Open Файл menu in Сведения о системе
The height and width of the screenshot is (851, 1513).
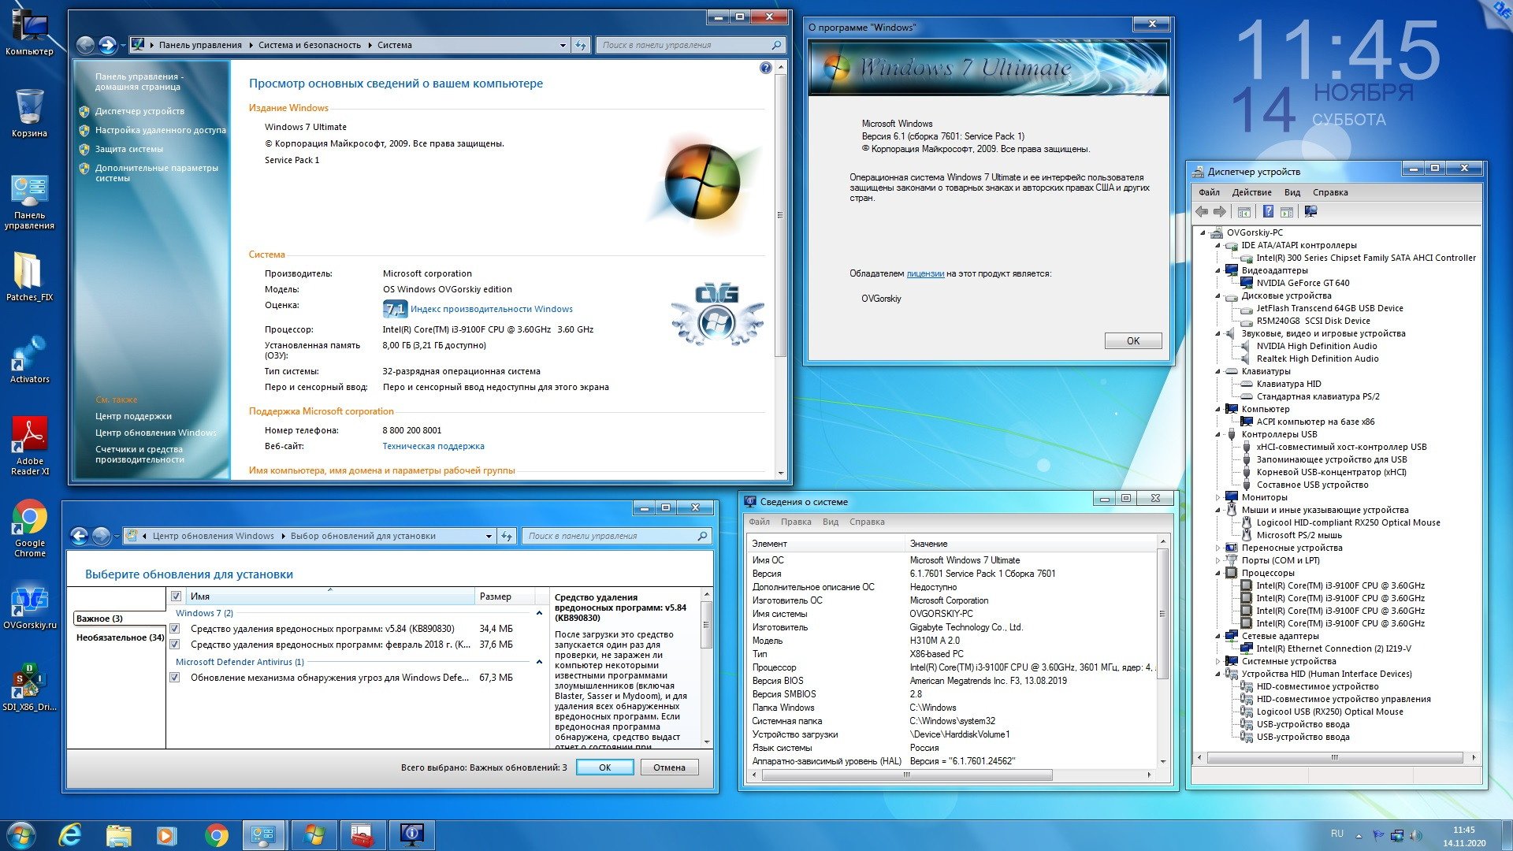pyautogui.click(x=760, y=522)
